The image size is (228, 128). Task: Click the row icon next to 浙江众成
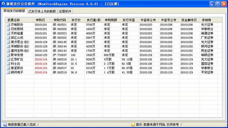(x=8, y=38)
